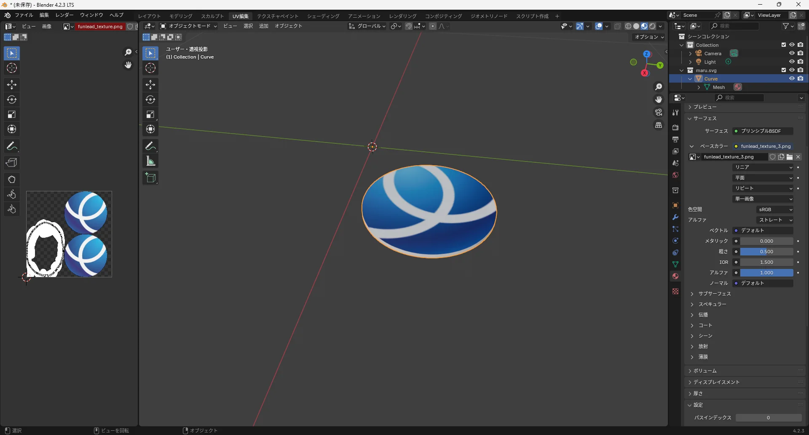Open the Repeat extension dropdown
809x435 pixels.
click(x=763, y=188)
